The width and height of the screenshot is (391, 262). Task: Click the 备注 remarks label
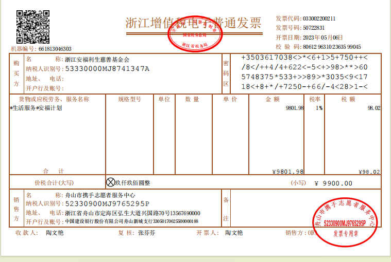click(226, 209)
